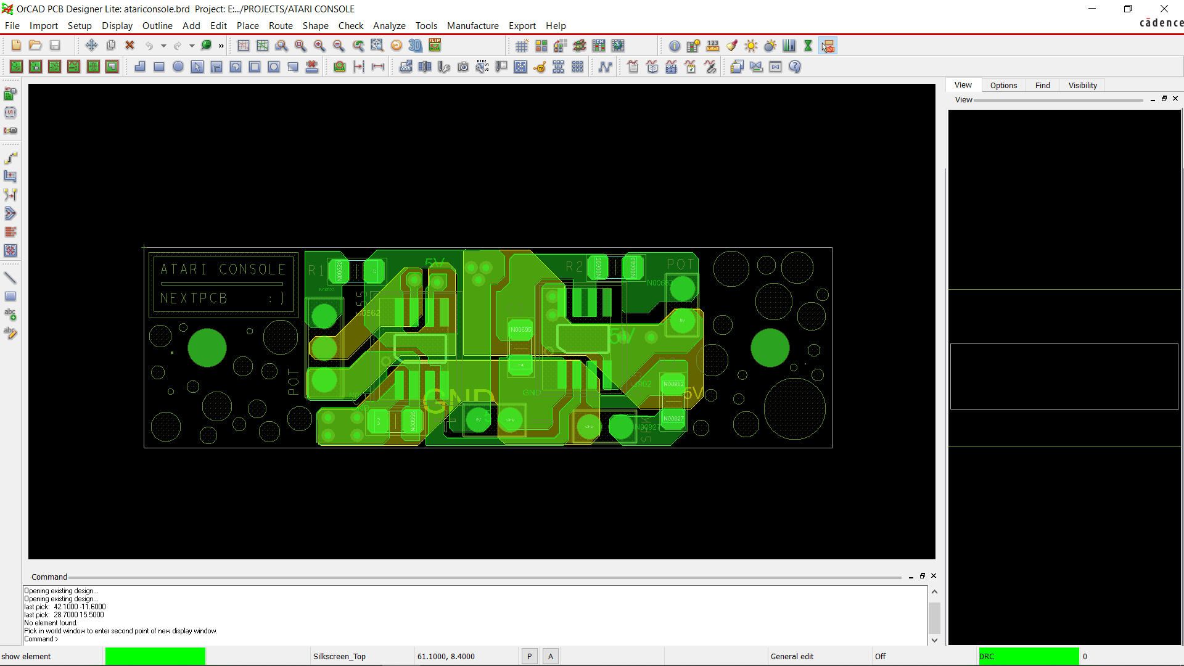Click the help question mark icon
Screen dimensions: 1184x666
click(795, 67)
